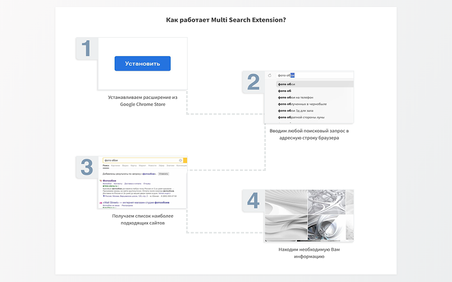Open the Знатоки tab

170,166
